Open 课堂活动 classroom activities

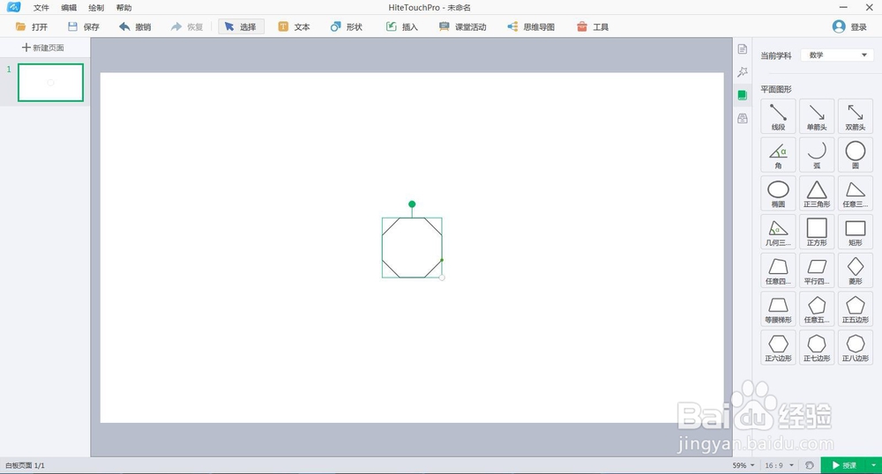pyautogui.click(x=462, y=27)
